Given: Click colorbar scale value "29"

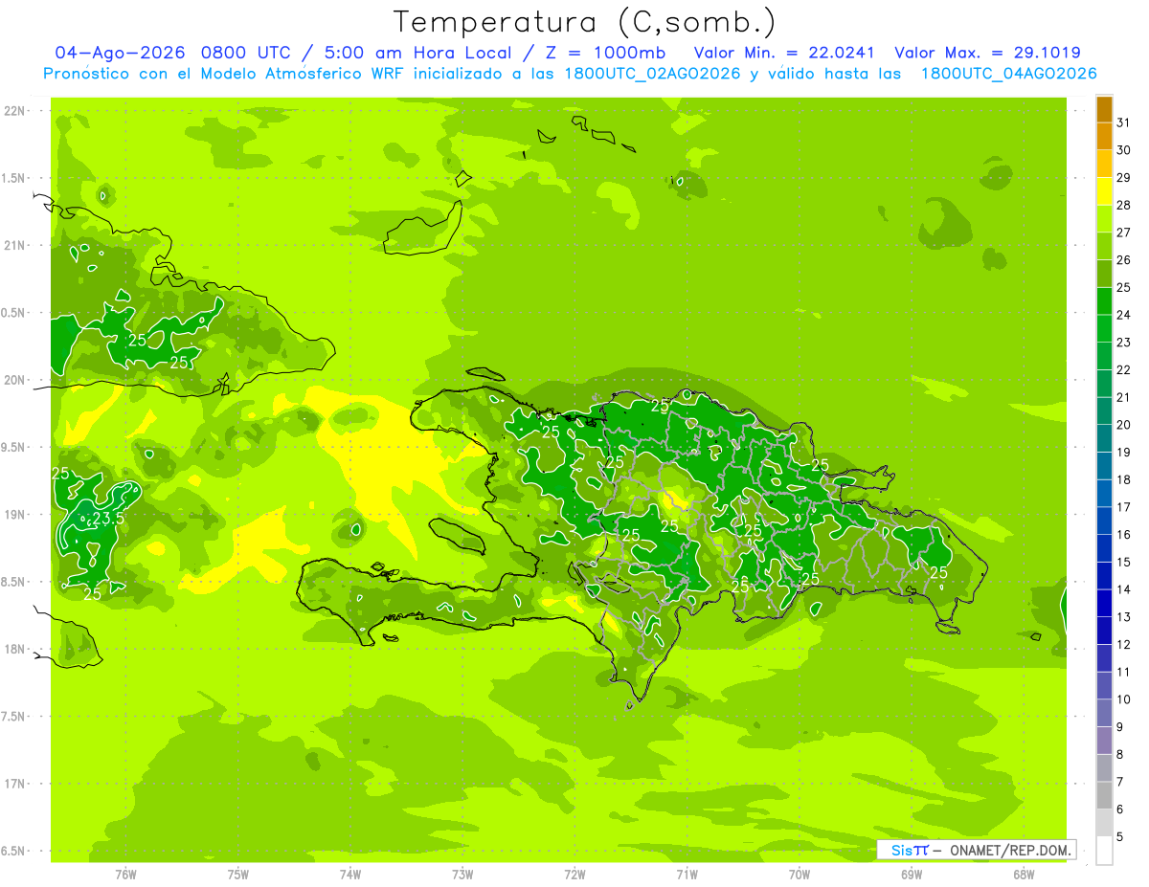Looking at the screenshot, I should point(1124,177).
